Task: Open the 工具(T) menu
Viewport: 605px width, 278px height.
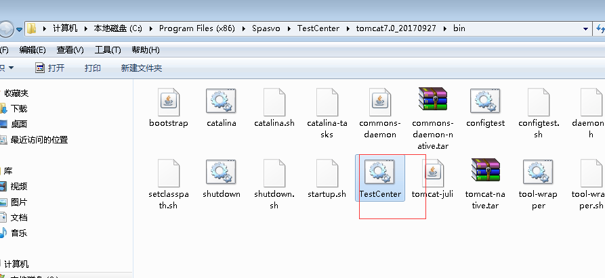Action: click(x=108, y=50)
